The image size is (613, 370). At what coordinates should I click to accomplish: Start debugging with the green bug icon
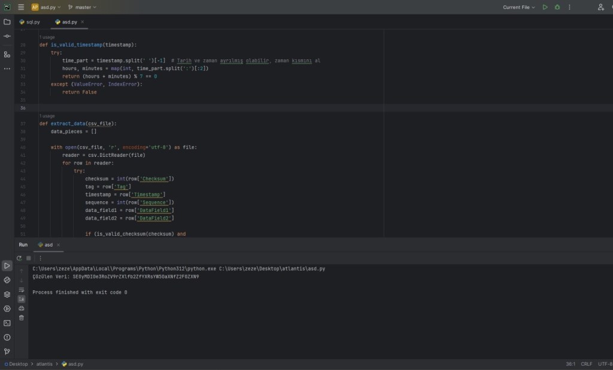click(x=557, y=7)
